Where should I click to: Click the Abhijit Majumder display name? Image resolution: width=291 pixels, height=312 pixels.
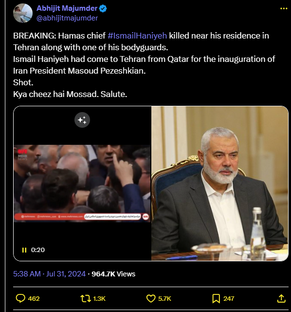67,8
